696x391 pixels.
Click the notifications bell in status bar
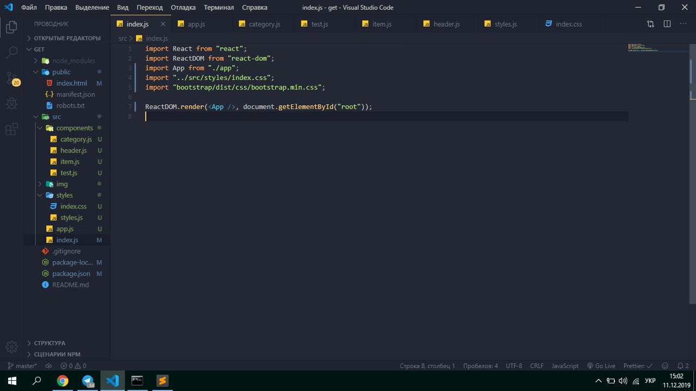(683, 366)
